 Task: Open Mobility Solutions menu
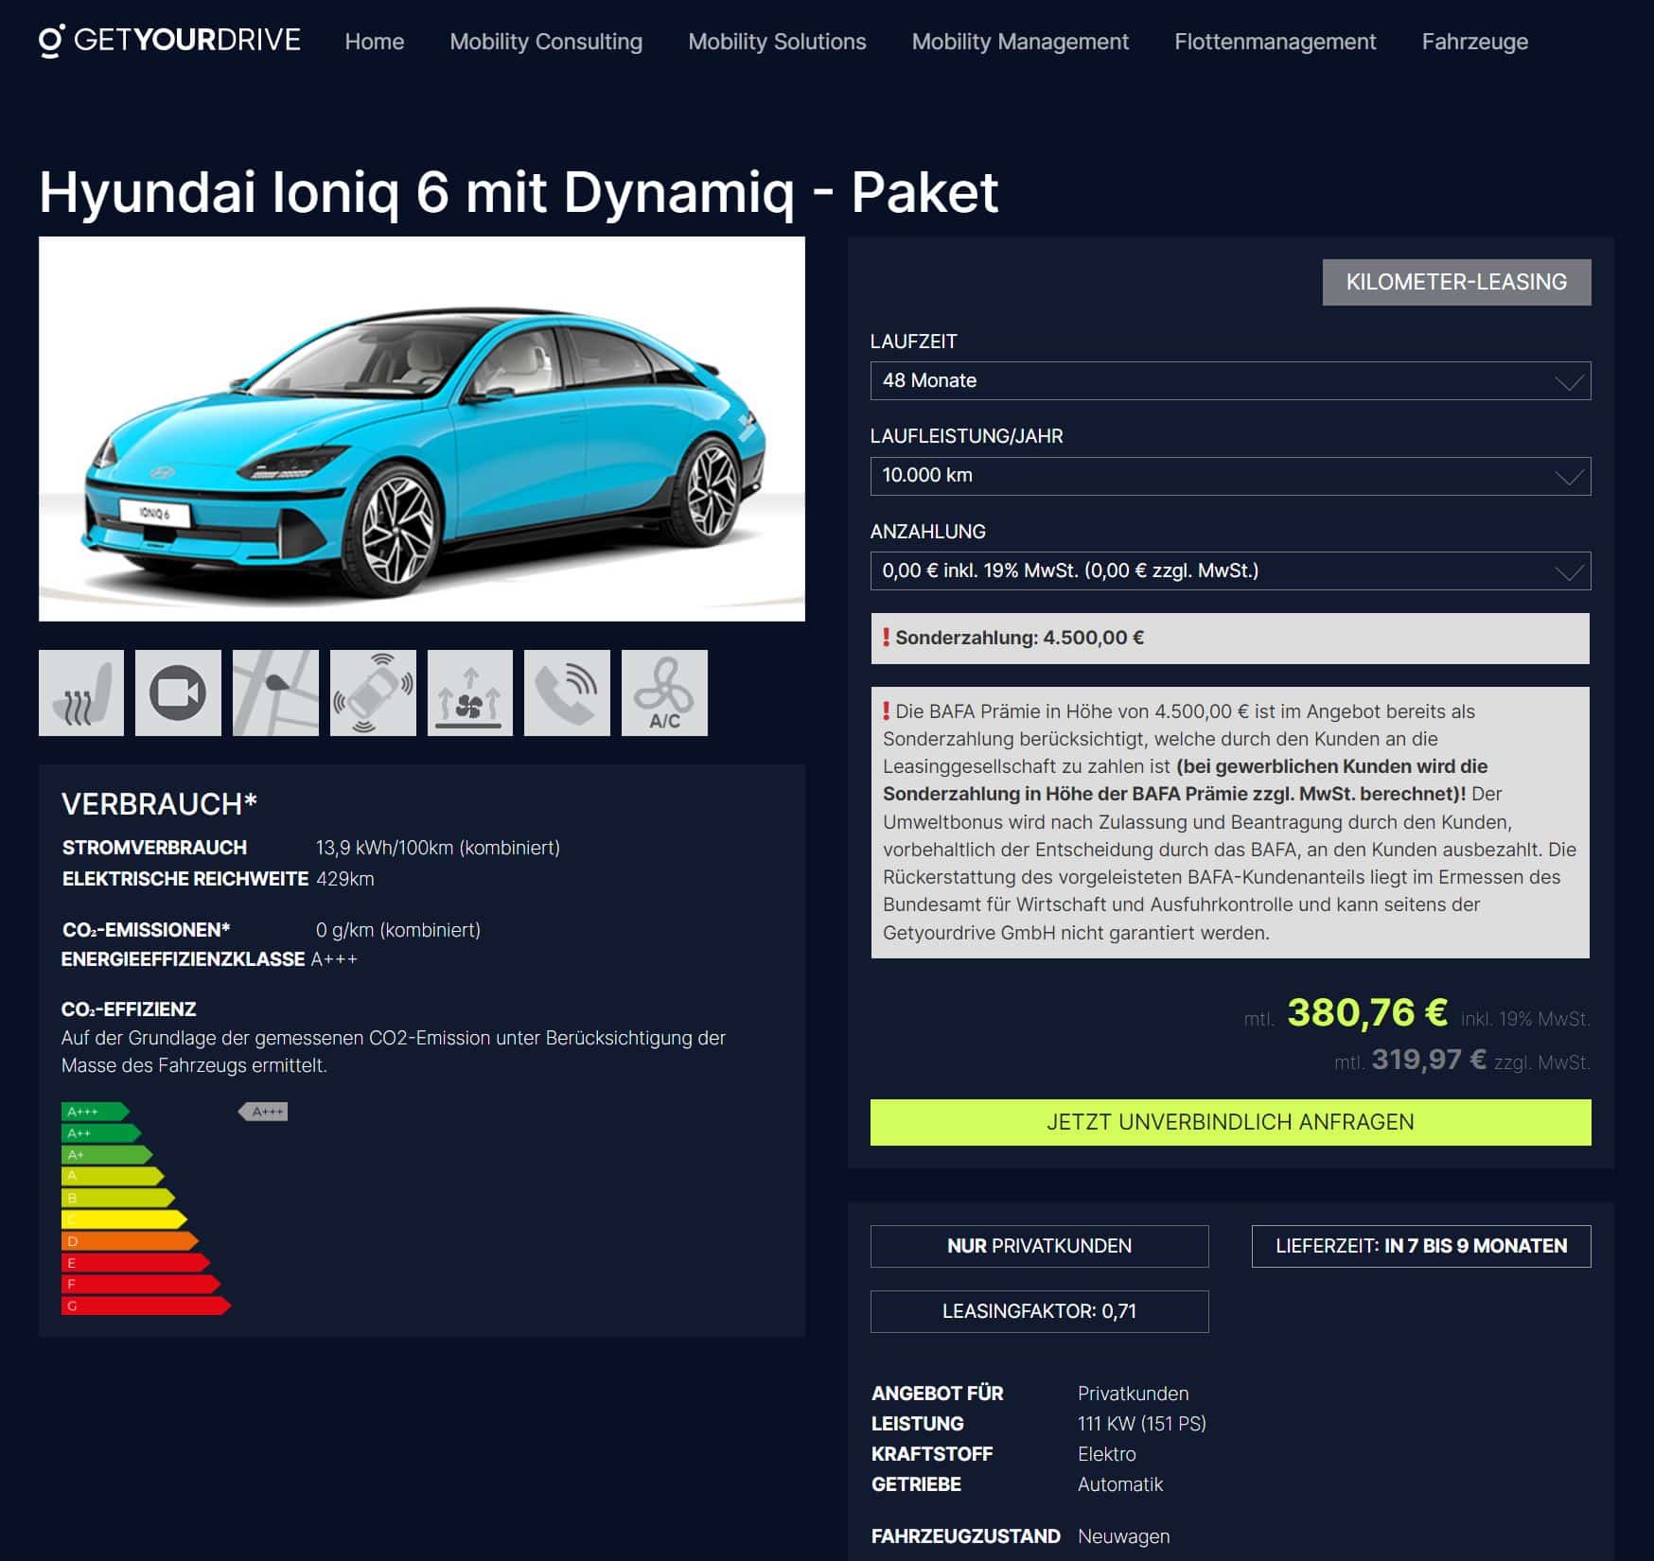click(777, 42)
